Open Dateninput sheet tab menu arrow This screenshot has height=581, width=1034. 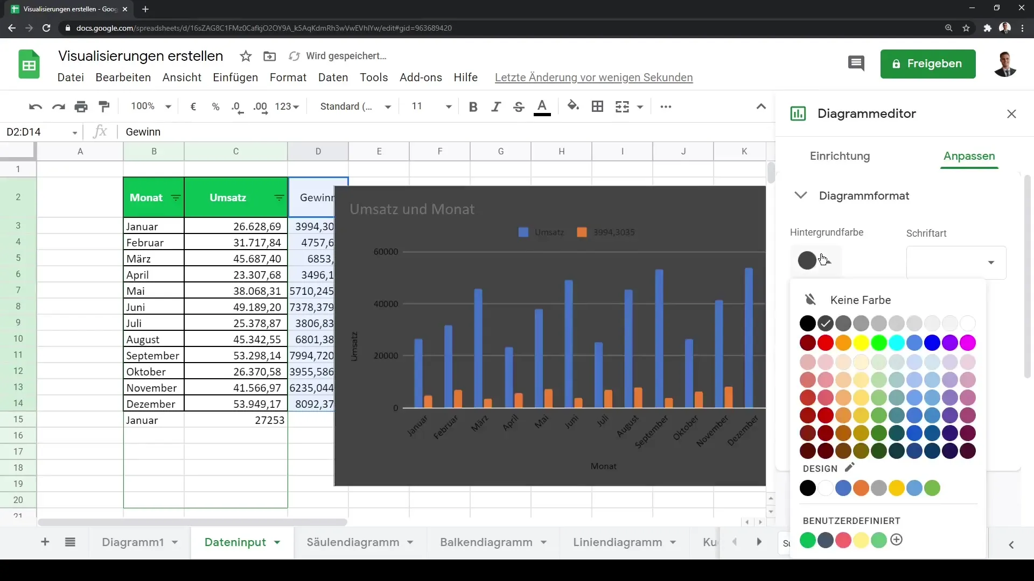[277, 542]
